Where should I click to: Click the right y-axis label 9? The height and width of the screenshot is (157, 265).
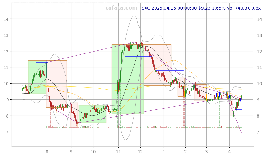(x=258, y=100)
